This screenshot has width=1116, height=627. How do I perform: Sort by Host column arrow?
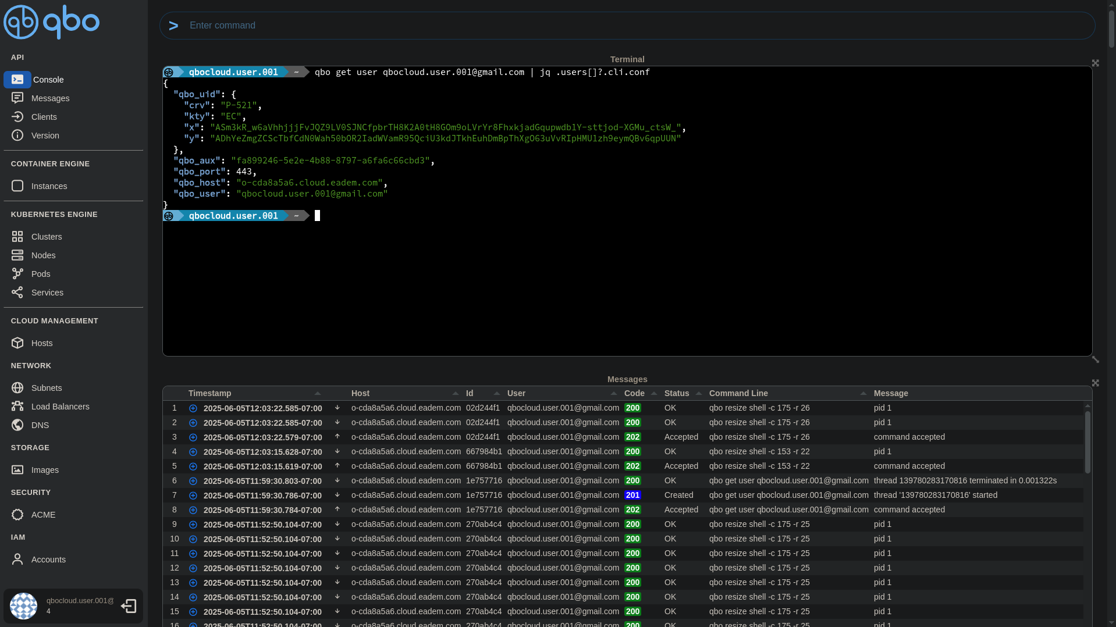coord(456,393)
